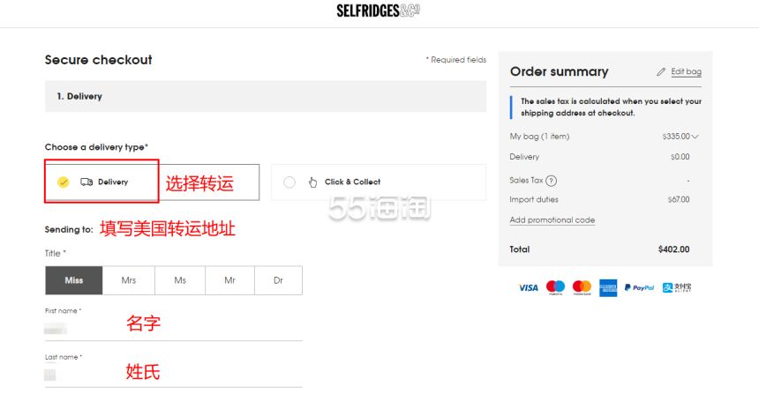Choose Dr as the title
759x416 pixels.
tap(278, 280)
